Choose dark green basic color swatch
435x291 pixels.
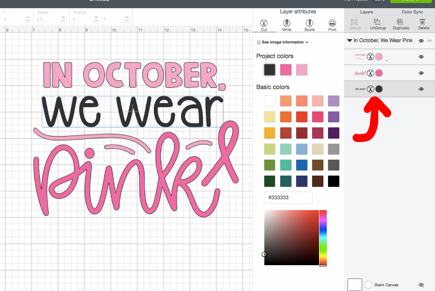coord(269,181)
